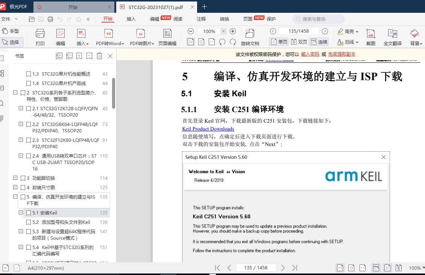Expand the 4 封装尺寸图 bookmark
Screen dimensions: 425x275
pyautogui.click(x=15, y=187)
